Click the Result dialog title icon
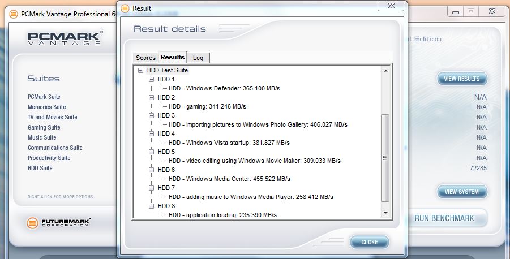This screenshot has height=259, width=510. pos(125,8)
